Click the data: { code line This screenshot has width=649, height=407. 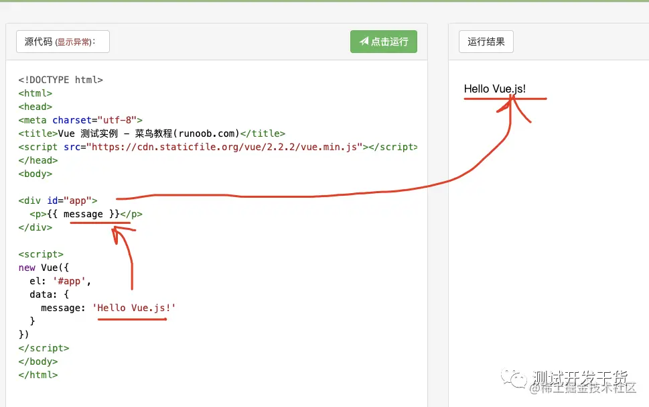(50, 294)
